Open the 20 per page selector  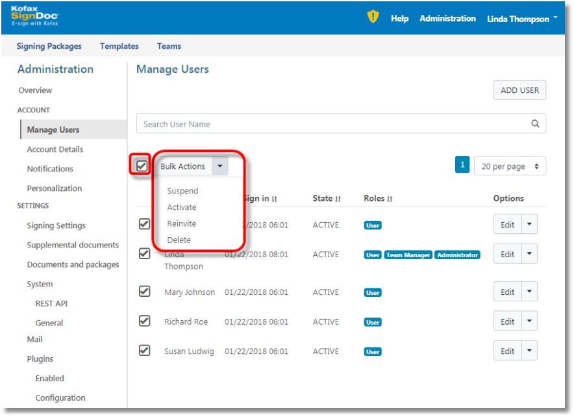click(510, 166)
